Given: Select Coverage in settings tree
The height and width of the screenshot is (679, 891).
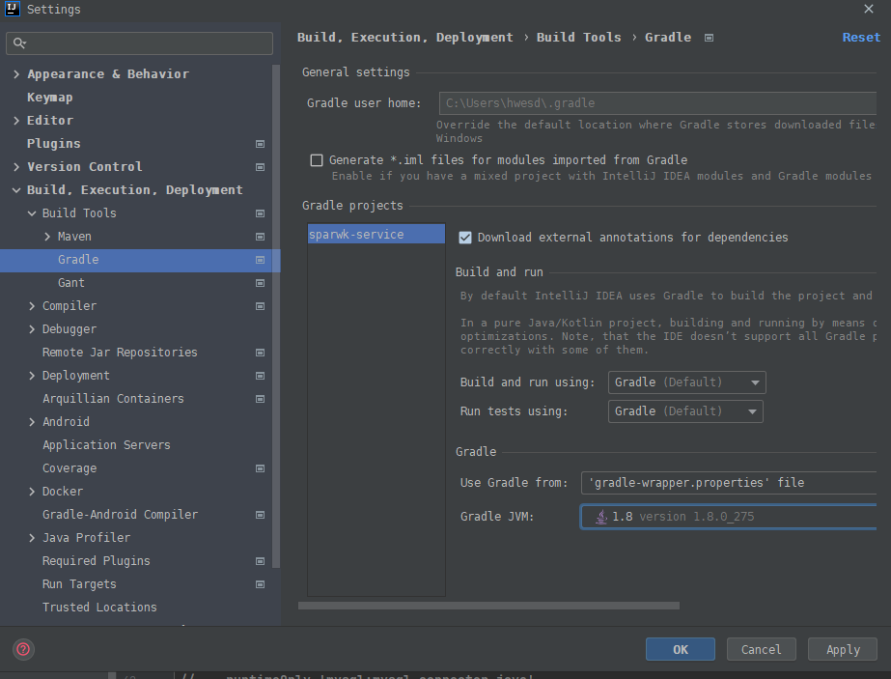Looking at the screenshot, I should pyautogui.click(x=70, y=468).
